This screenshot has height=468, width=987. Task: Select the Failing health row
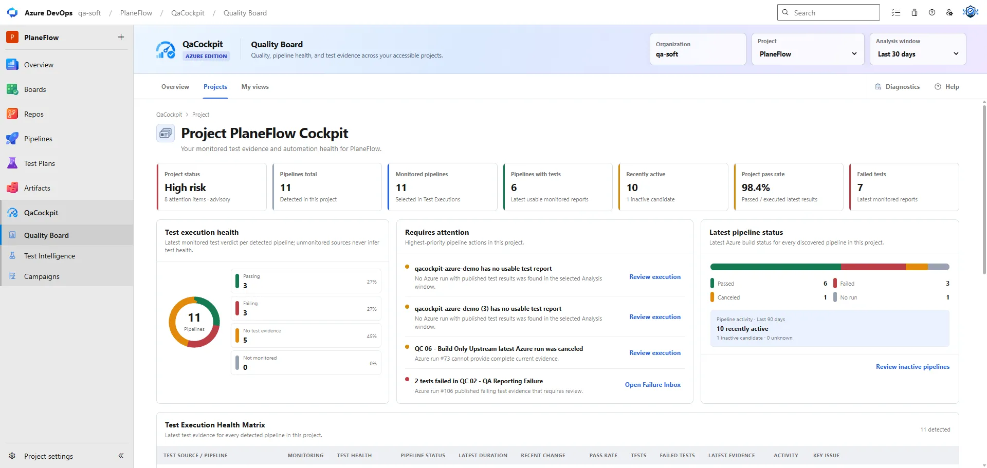(x=306, y=308)
